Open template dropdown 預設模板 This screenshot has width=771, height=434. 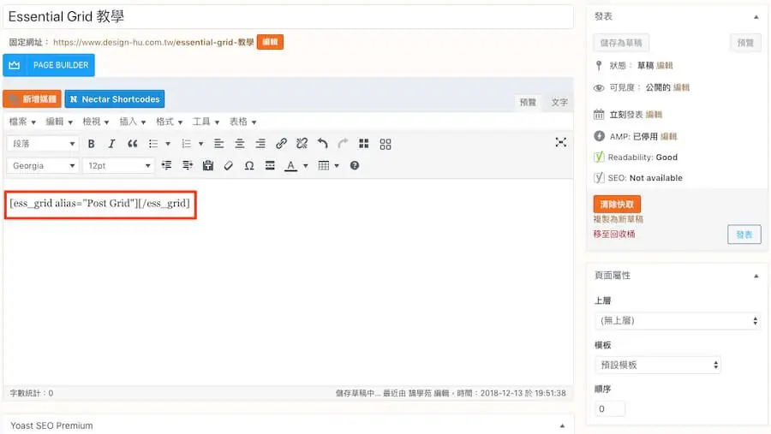(x=657, y=366)
